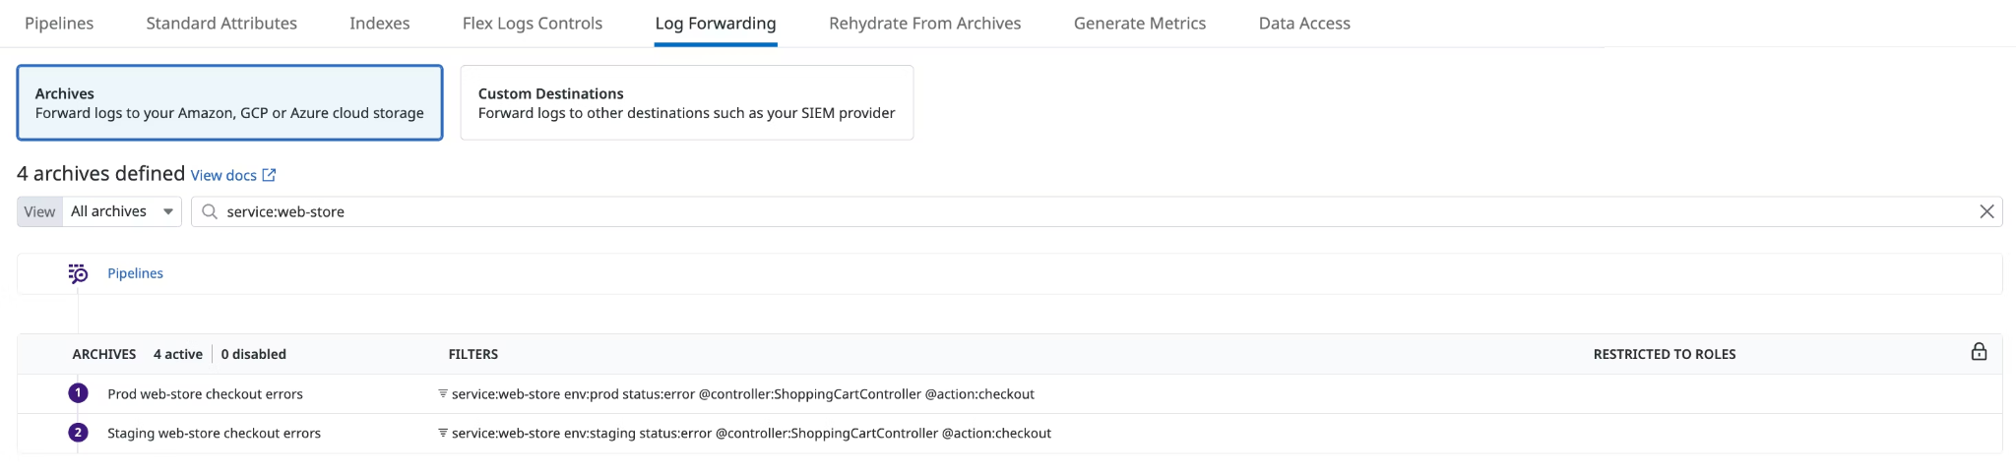Click archive number 1 badge
Viewport: 2016px width, 471px height.
pos(78,393)
